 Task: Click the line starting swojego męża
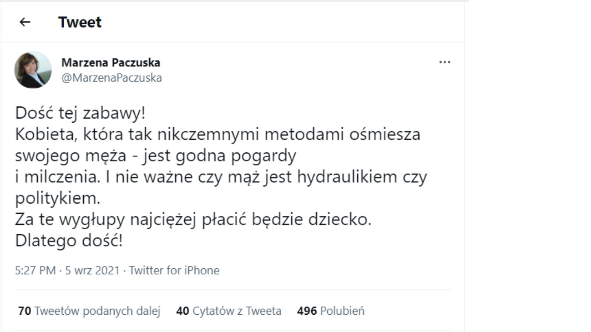coord(155,155)
